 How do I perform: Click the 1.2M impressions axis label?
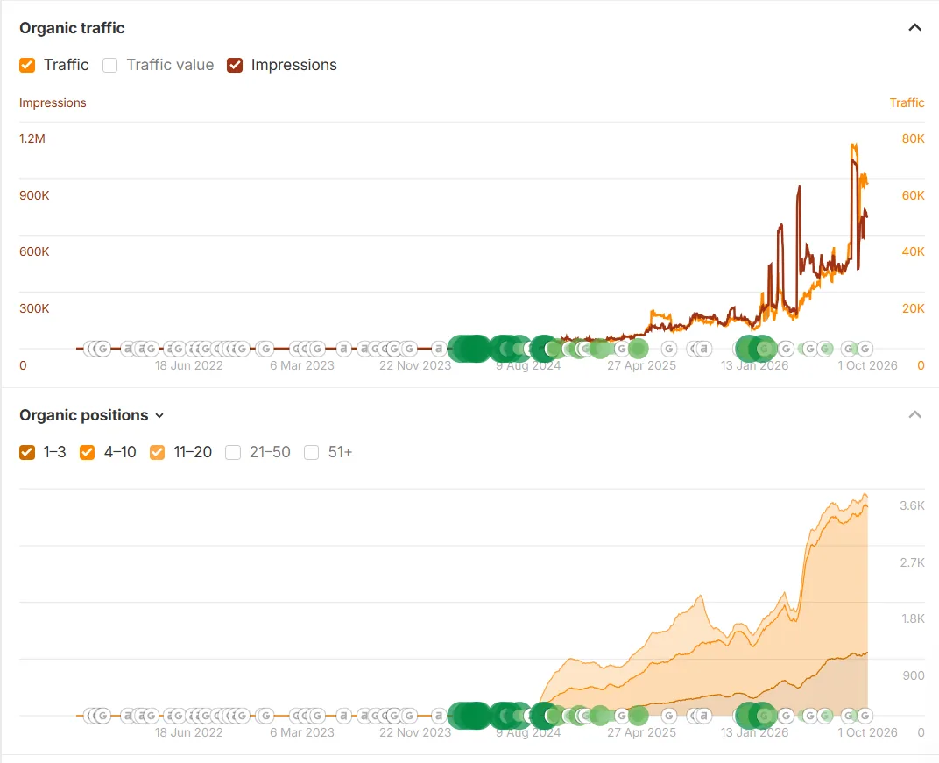tap(32, 138)
